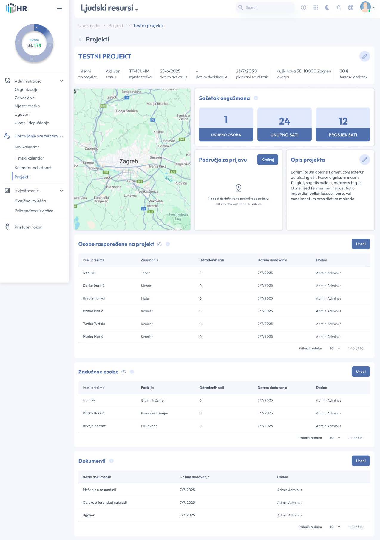
Task: Collapse the Administracija section chevron
Action: point(61,81)
